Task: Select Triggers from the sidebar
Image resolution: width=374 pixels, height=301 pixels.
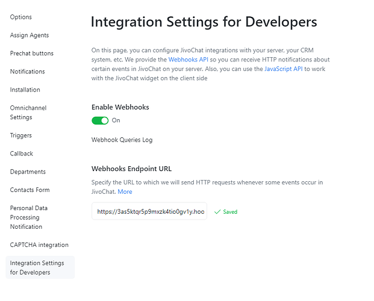Action: 21,135
